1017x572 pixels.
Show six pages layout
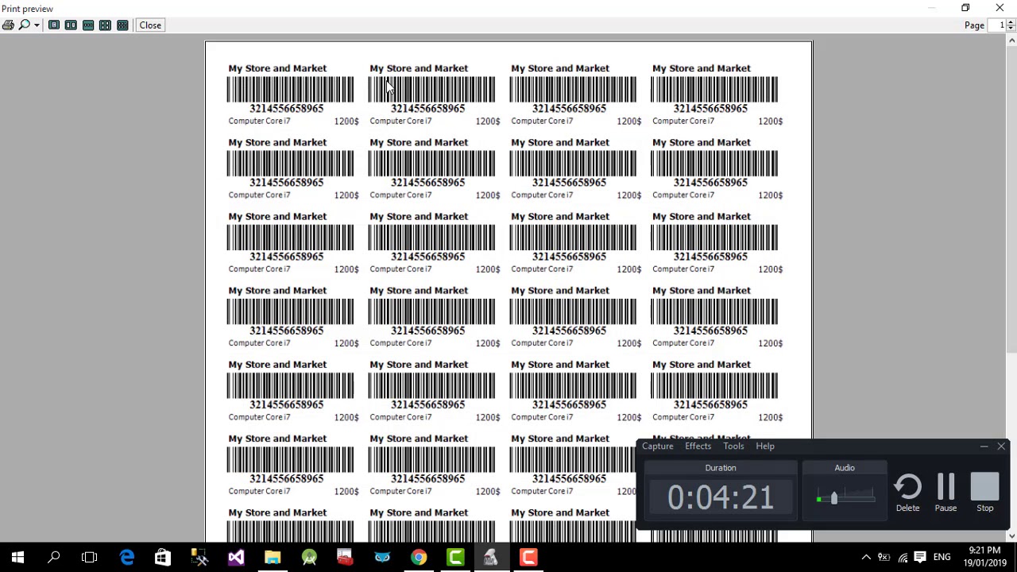point(122,25)
